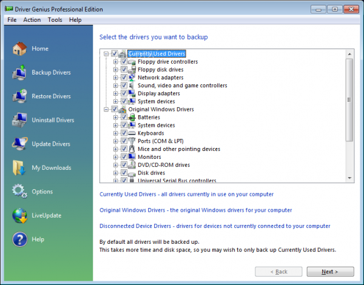Toggle the Disk drives checkbox
Image resolution: width=364 pixels, height=285 pixels.
tap(124, 173)
